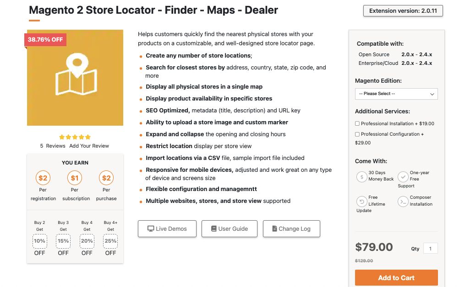Enable the Professional Installation option
This screenshot has width=465, height=287.
click(x=357, y=123)
